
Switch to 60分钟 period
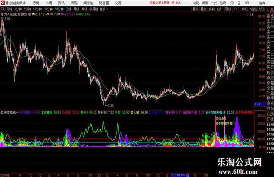click(59, 9)
